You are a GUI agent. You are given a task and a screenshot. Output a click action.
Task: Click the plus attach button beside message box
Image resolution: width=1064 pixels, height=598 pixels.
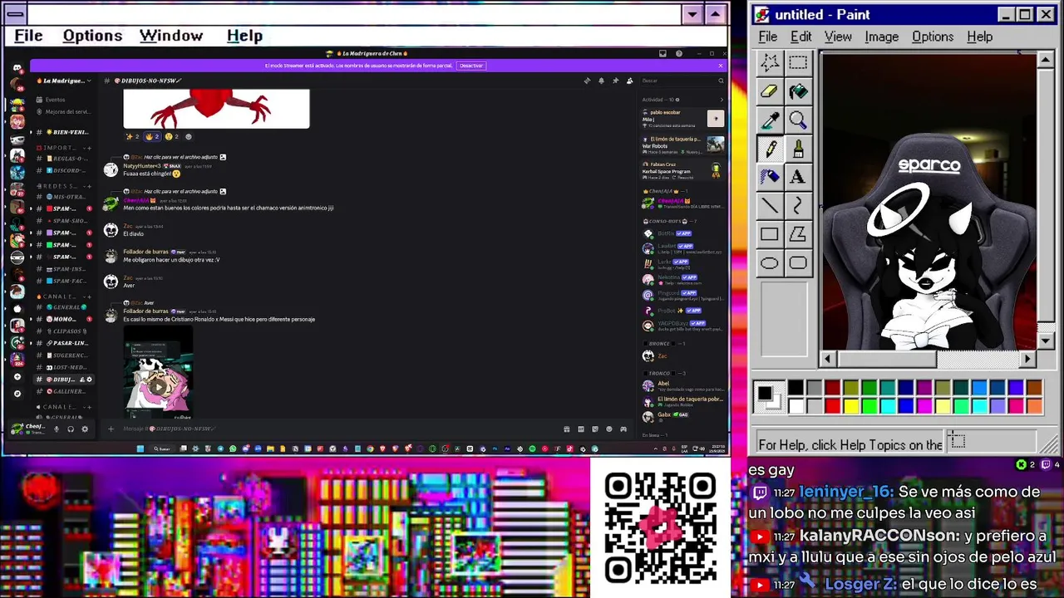tap(111, 429)
